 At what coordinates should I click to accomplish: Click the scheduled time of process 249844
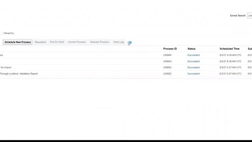click(x=230, y=55)
